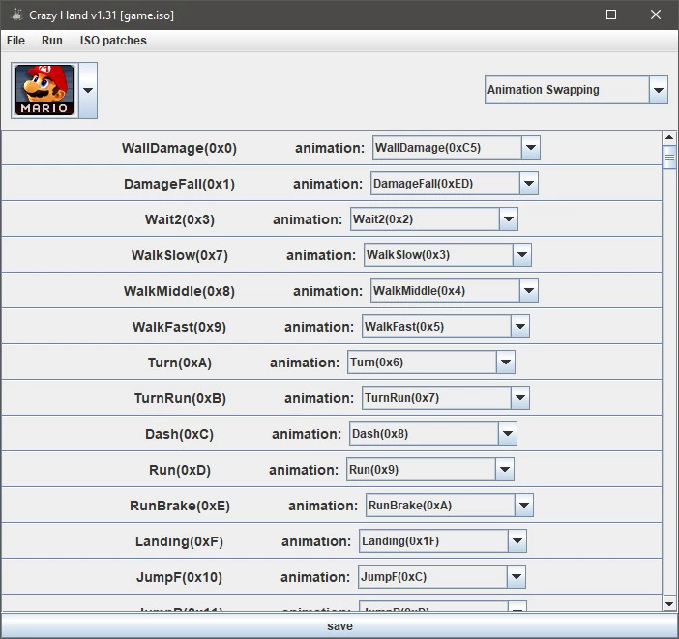Image resolution: width=679 pixels, height=639 pixels.
Task: Open the WalkSlow(0x3) animation dropdown
Action: point(522,255)
